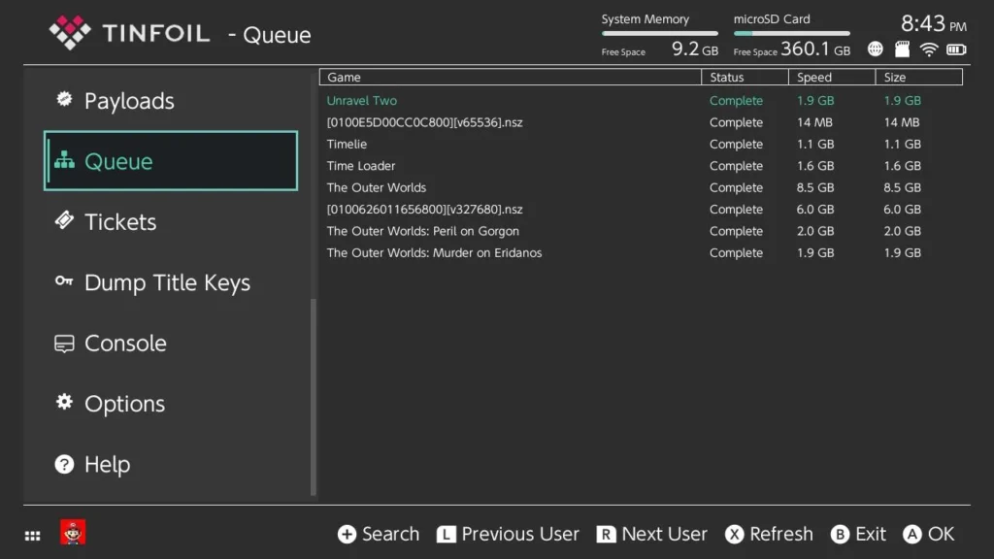Select the Queue menu item

coord(171,161)
